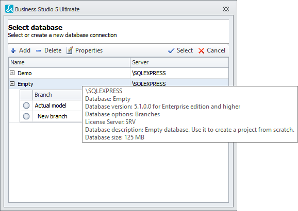Expand the Demo database row

pos(12,73)
